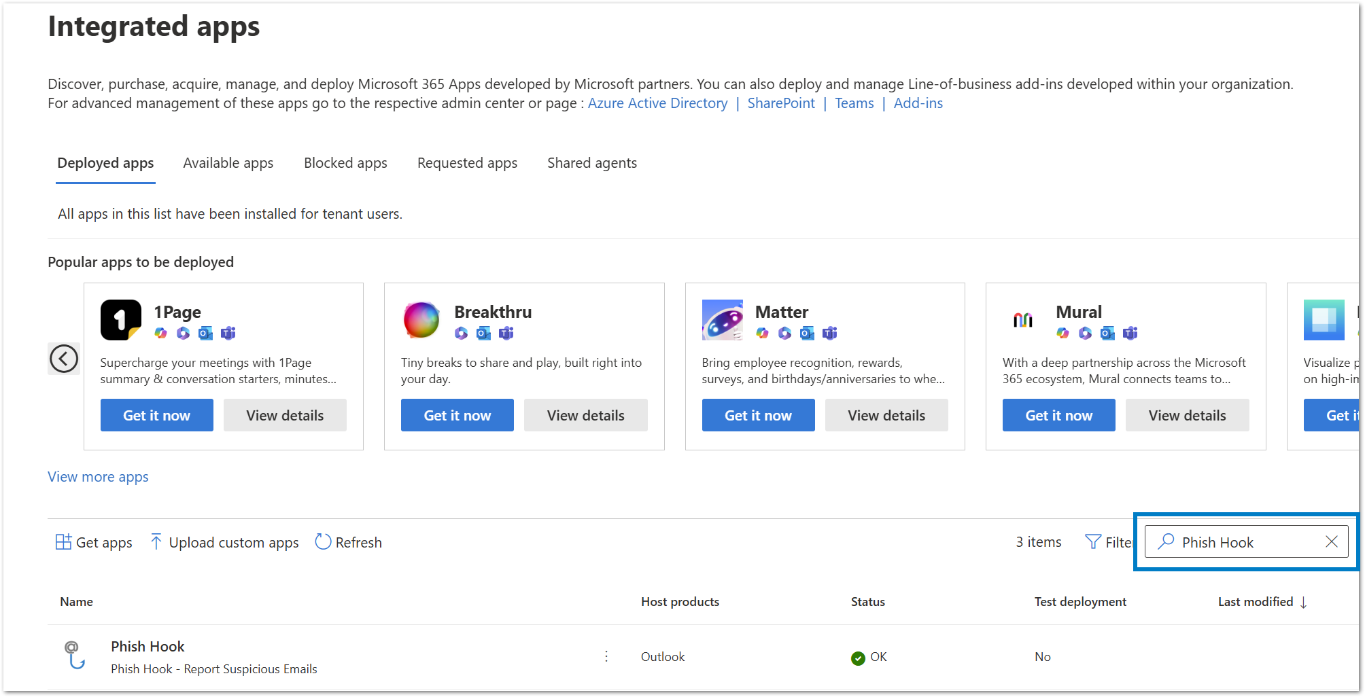Image resolution: width=1365 pixels, height=697 pixels.
Task: Switch to the Requested apps tab
Action: pyautogui.click(x=467, y=163)
